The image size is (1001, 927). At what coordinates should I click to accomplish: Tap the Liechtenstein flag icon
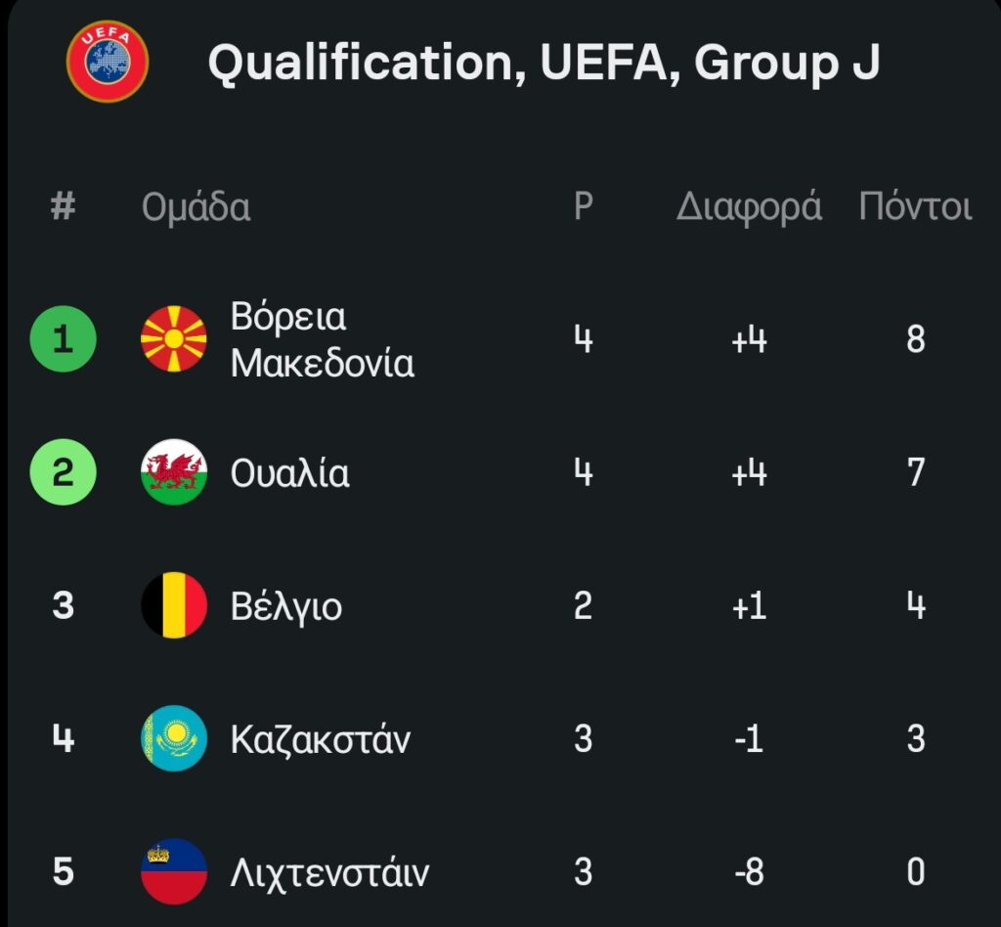pyautogui.click(x=174, y=870)
